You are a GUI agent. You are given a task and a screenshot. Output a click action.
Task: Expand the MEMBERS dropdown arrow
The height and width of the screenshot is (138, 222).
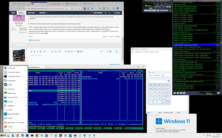coord(47,13)
